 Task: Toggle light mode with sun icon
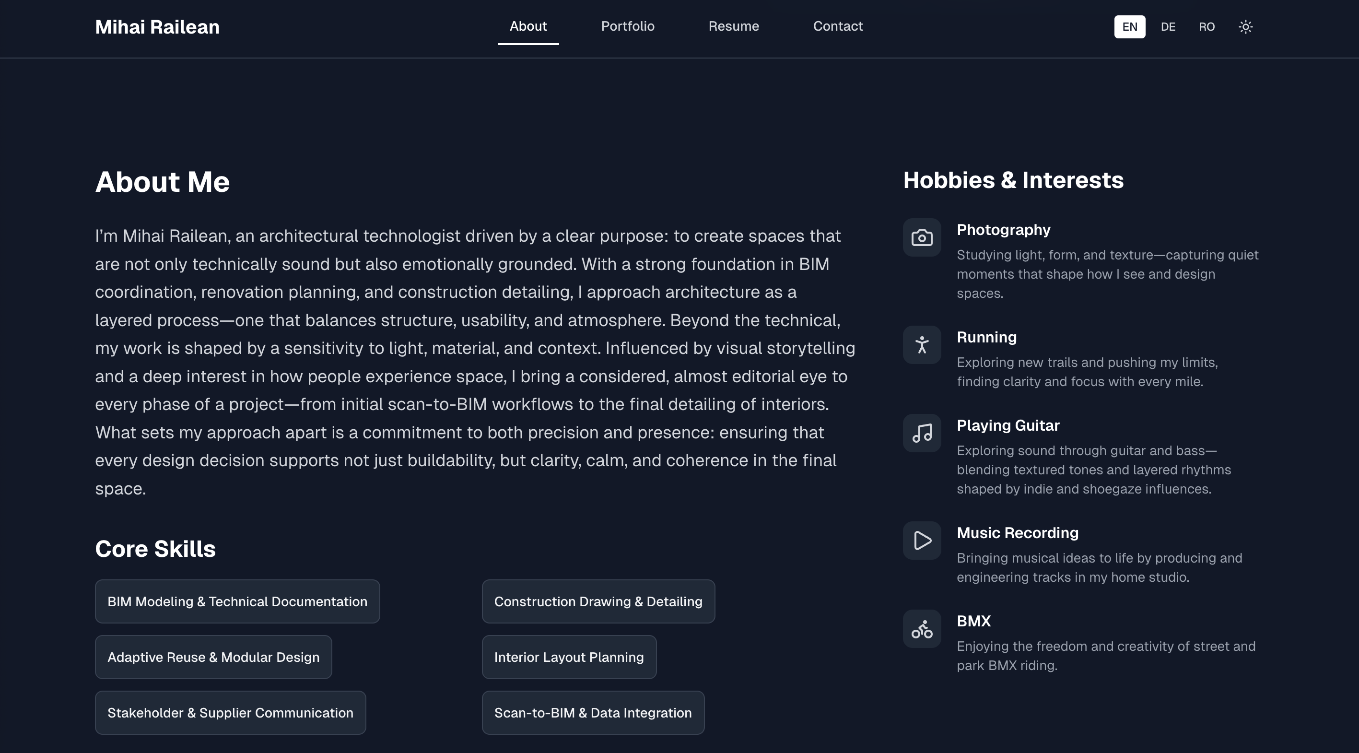[1245, 27]
